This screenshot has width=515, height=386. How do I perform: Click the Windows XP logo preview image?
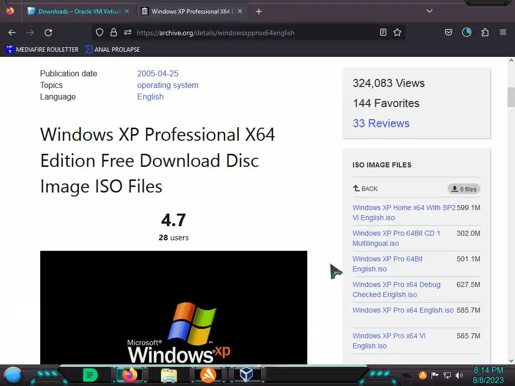coord(174,308)
